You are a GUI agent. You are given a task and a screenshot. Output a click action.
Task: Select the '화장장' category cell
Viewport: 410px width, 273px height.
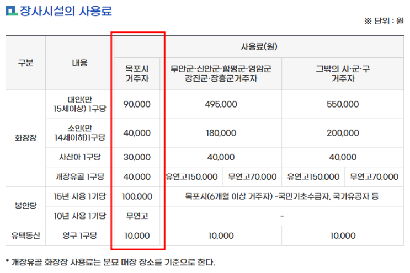pyautogui.click(x=25, y=138)
